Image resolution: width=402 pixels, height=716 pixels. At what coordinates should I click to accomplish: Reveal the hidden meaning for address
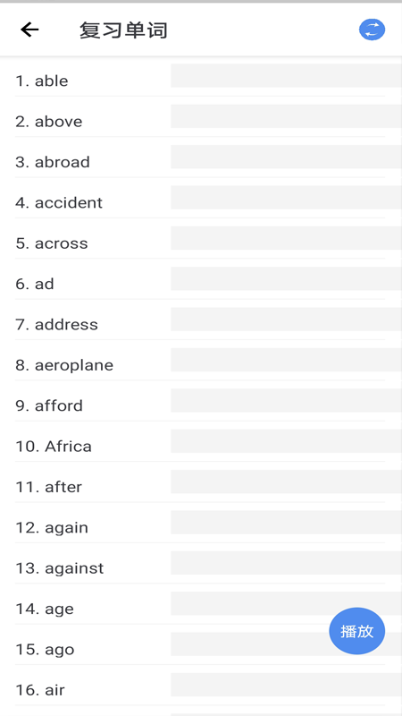(x=286, y=320)
